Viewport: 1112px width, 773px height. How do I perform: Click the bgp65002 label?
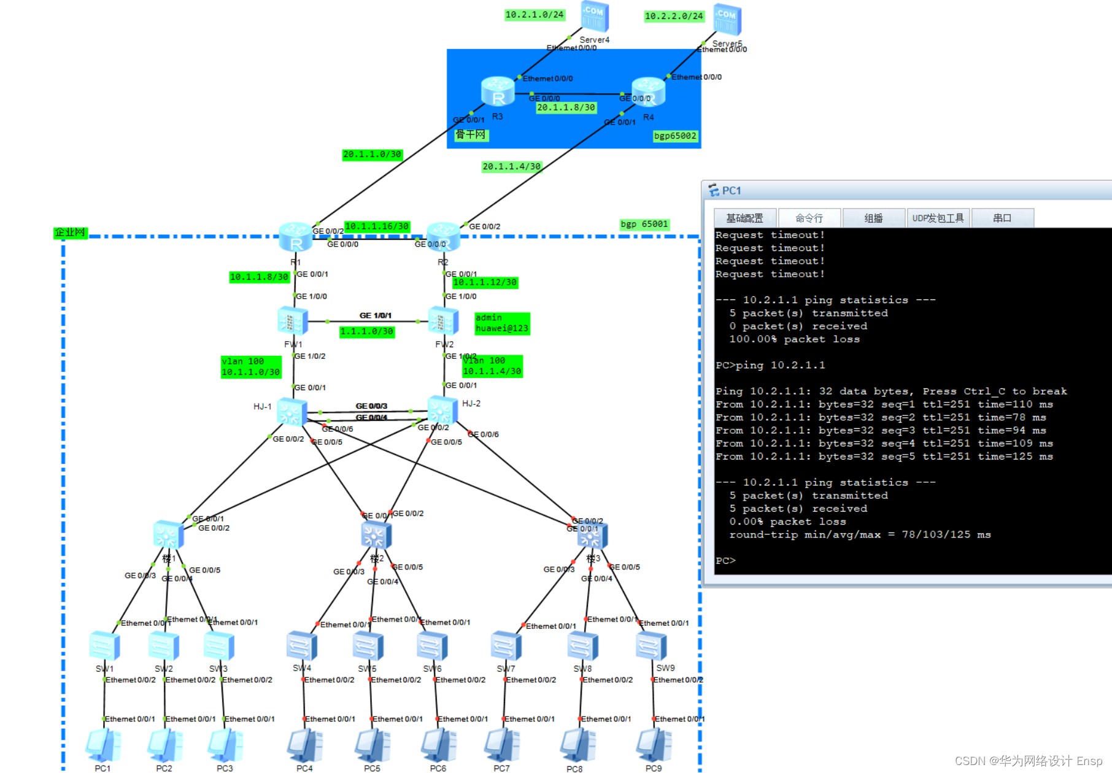(676, 136)
